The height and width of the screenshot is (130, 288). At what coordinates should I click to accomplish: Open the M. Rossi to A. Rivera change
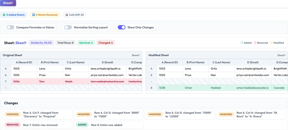click(251, 114)
